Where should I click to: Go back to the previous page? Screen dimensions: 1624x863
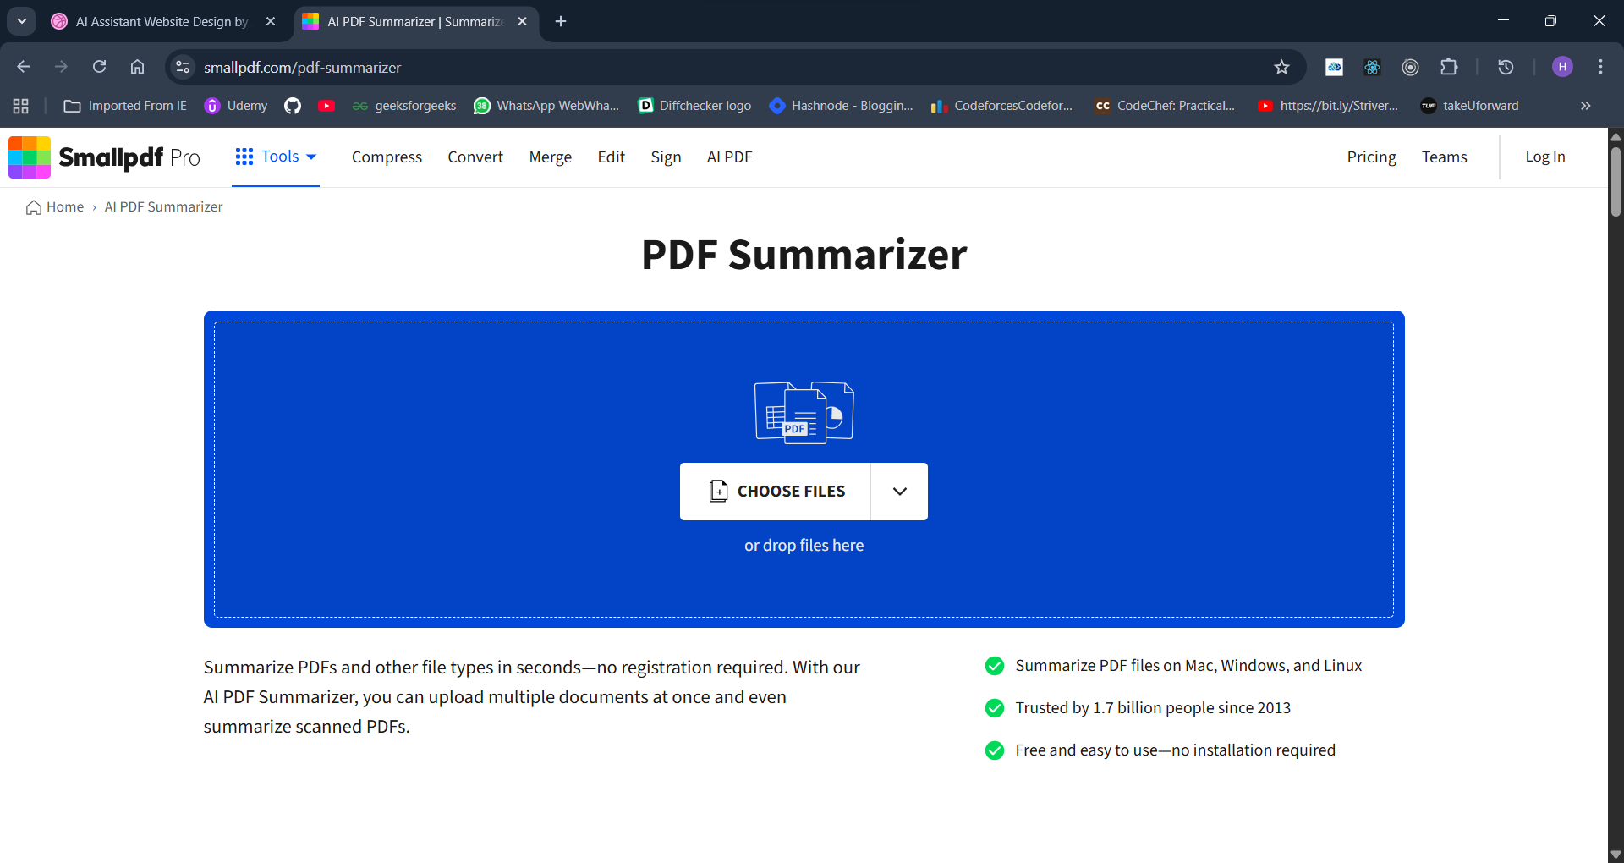[x=24, y=67]
